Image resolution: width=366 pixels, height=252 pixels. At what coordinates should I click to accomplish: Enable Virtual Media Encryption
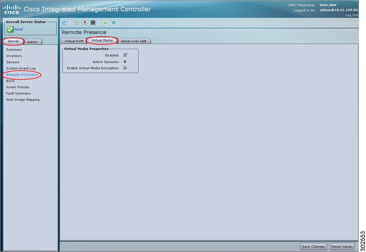tap(125, 68)
